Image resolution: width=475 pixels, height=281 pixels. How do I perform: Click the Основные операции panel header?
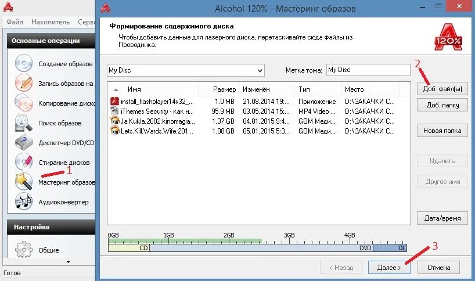tap(51, 41)
